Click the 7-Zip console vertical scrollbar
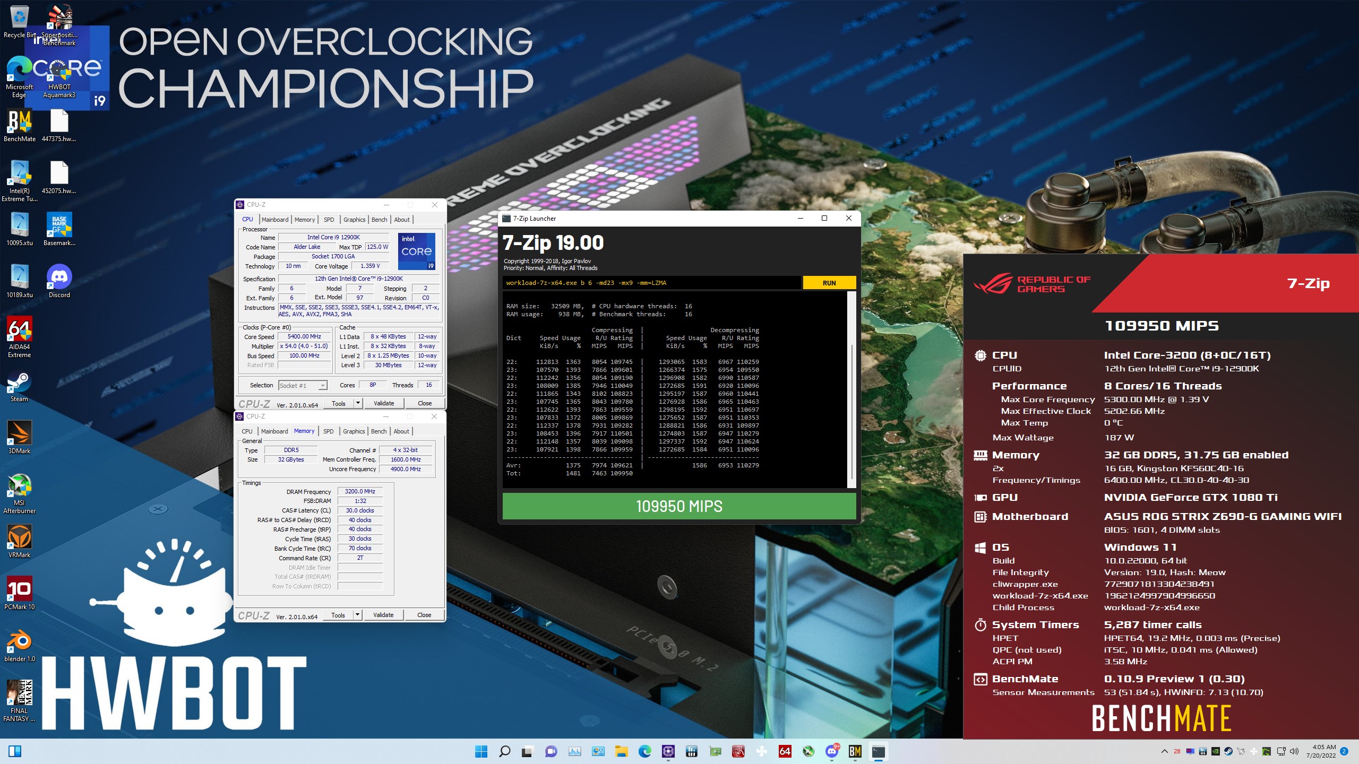Image resolution: width=1359 pixels, height=764 pixels. coord(851,389)
